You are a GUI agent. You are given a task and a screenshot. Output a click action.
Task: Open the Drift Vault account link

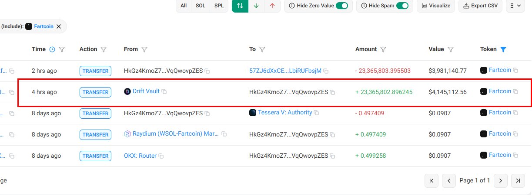coord(146,91)
